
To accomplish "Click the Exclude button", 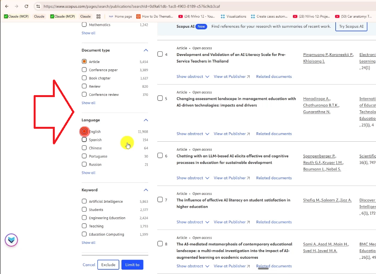I will pyautogui.click(x=108, y=265).
